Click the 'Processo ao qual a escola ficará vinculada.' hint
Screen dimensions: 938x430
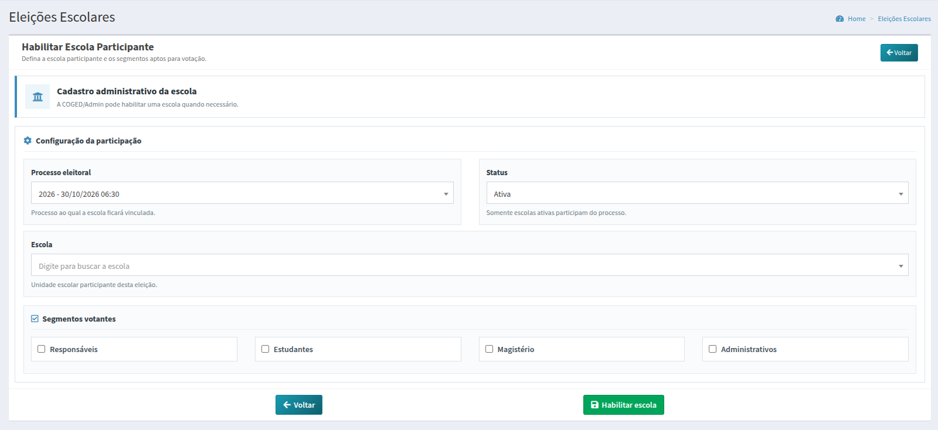coord(93,213)
